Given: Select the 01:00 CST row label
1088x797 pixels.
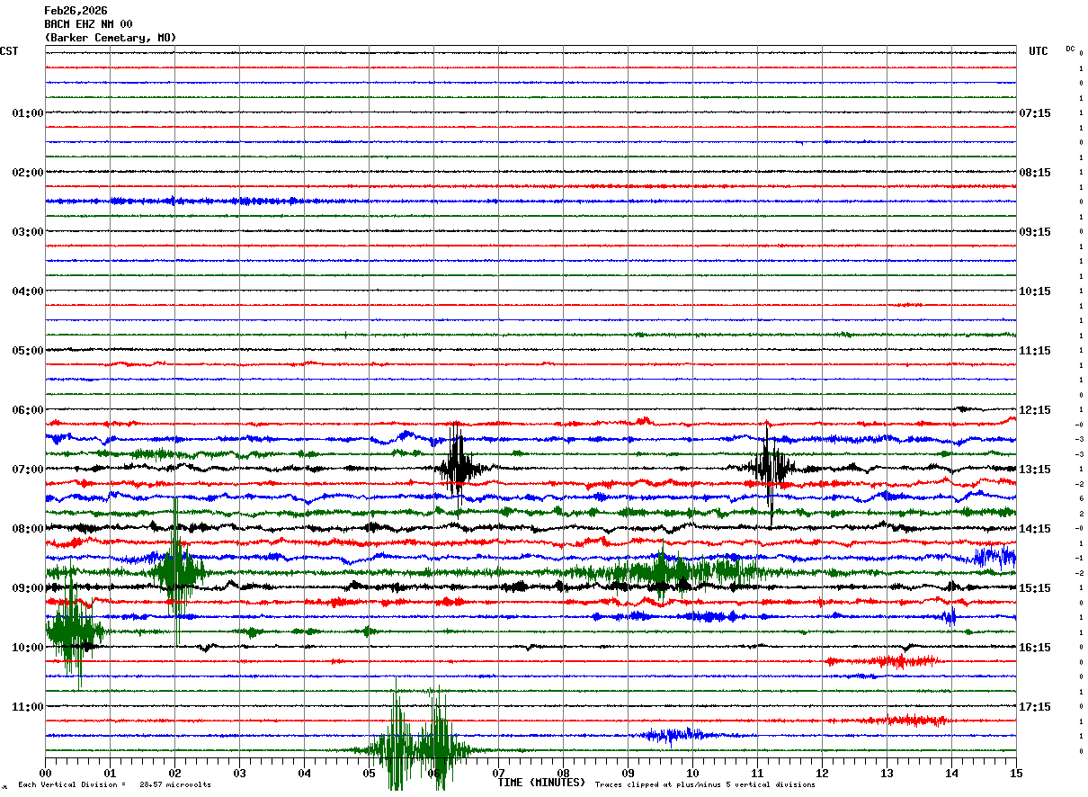Looking at the screenshot, I should click(28, 113).
